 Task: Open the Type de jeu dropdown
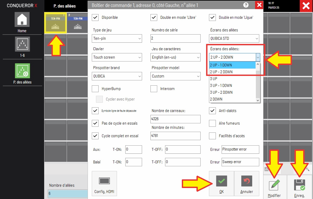point(117,38)
